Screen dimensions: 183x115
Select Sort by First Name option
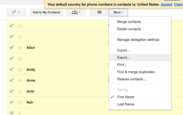point(126,97)
